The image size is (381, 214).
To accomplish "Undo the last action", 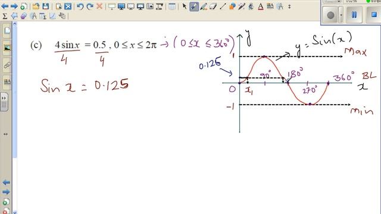I will [80, 7].
